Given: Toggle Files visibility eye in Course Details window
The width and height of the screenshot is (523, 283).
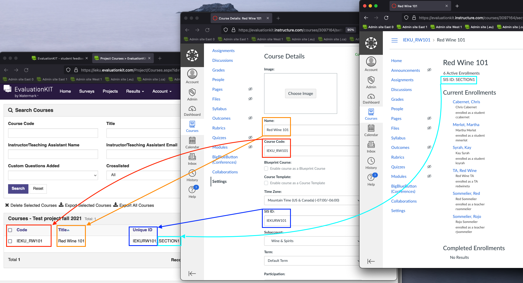Looking at the screenshot, I should click(x=250, y=99).
